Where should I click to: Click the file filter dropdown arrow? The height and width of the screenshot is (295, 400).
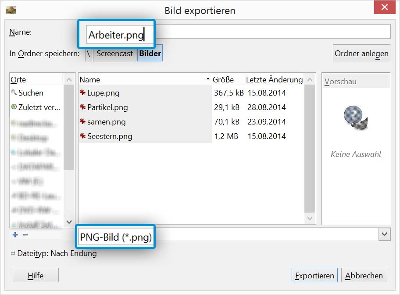(385, 235)
